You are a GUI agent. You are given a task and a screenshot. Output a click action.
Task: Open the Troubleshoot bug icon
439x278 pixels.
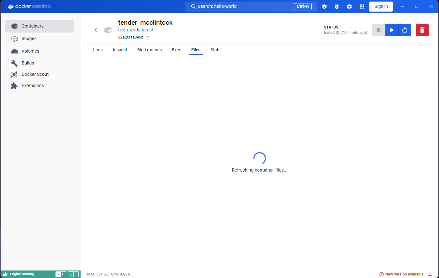pos(337,7)
